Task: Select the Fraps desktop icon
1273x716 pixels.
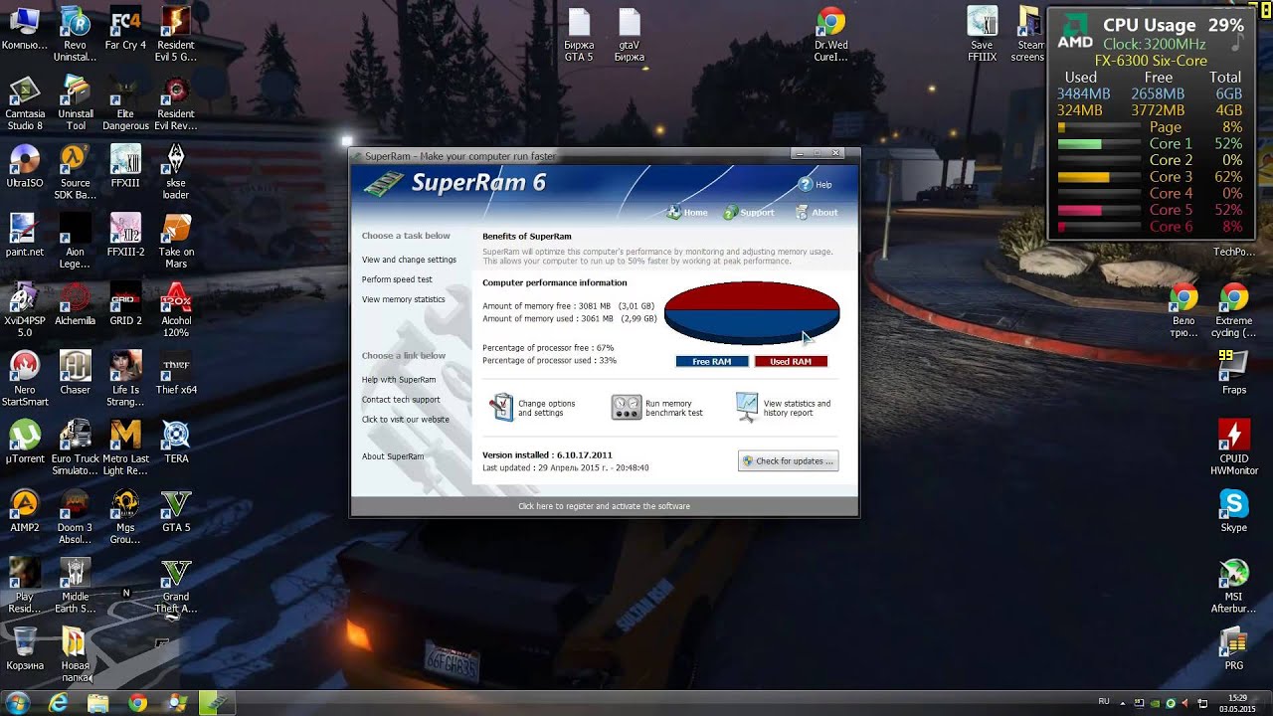Action: pyautogui.click(x=1233, y=372)
